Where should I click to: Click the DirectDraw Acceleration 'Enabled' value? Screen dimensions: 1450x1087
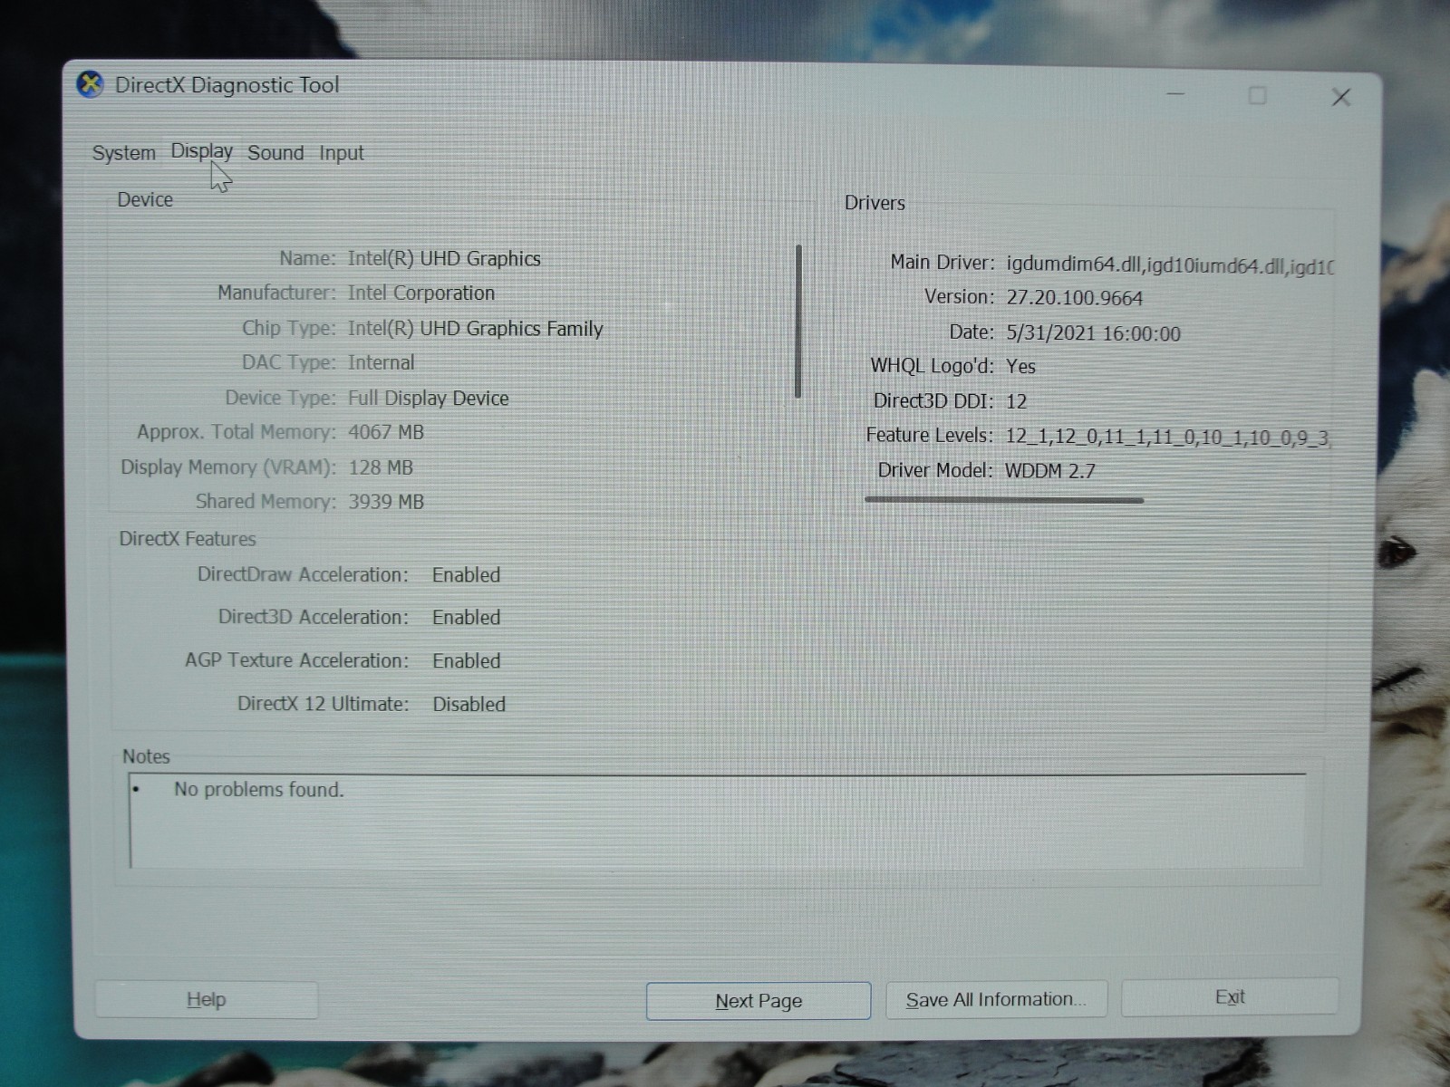click(x=466, y=575)
